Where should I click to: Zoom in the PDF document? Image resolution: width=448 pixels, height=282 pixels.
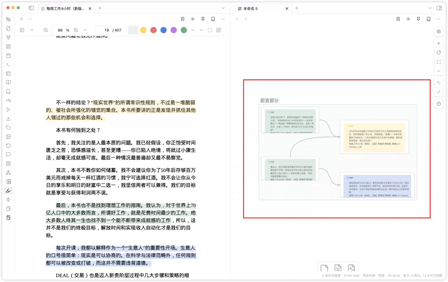(x=76, y=30)
